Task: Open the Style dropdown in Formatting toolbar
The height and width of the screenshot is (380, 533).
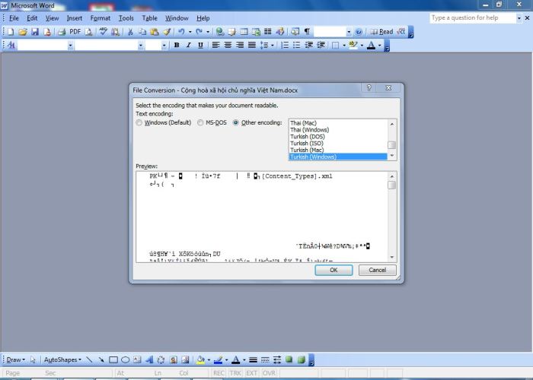Action: click(70, 45)
